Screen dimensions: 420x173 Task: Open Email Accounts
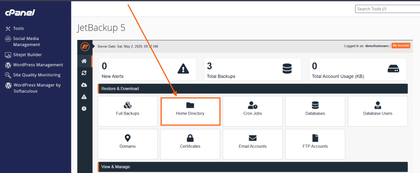pos(253,144)
